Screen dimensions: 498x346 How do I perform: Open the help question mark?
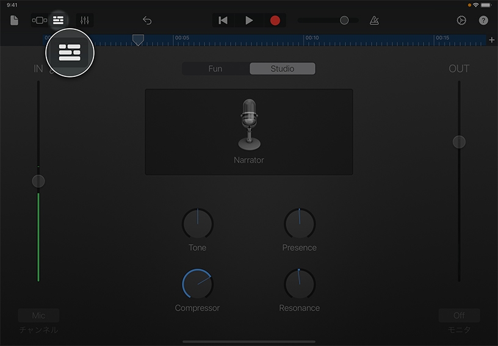point(483,20)
